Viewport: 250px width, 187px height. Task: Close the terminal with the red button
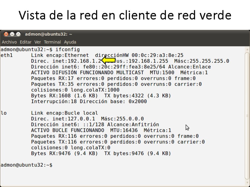coord(6,34)
